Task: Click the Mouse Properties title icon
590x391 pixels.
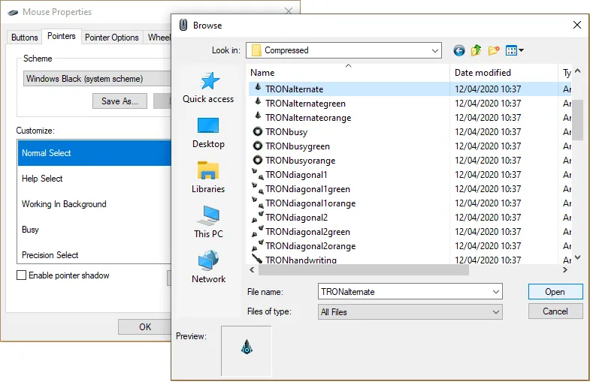Action: coord(13,13)
